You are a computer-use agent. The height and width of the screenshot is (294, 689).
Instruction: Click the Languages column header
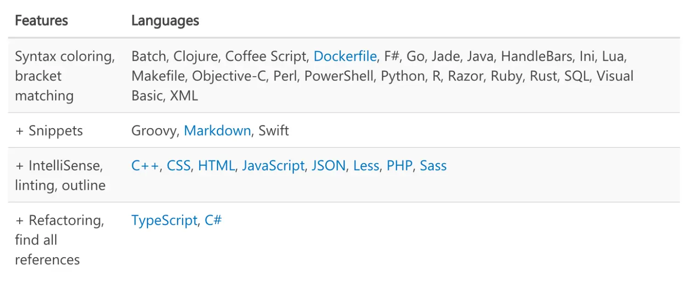[165, 21]
